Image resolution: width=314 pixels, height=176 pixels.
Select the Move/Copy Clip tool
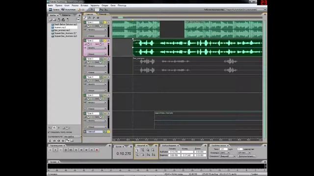[102, 10]
